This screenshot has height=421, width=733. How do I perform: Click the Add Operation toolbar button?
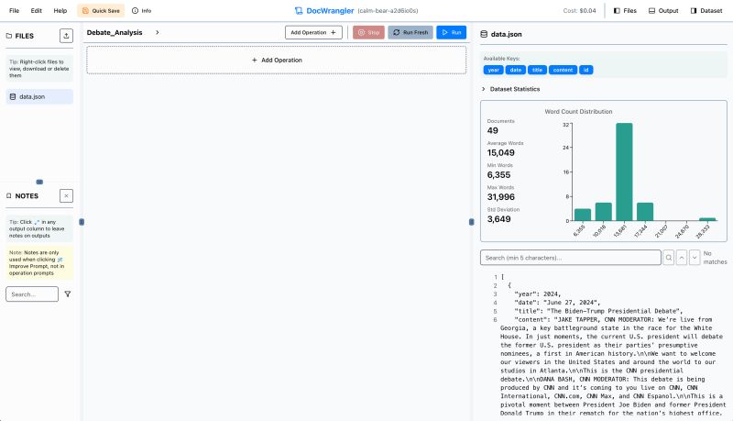click(313, 32)
